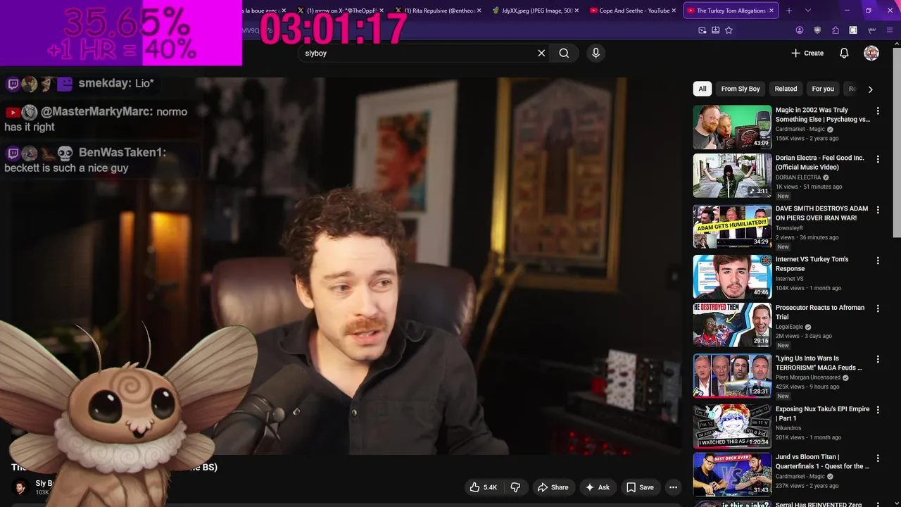The width and height of the screenshot is (901, 507).
Task: Open the browser shield protection icon
Action: 817,30
